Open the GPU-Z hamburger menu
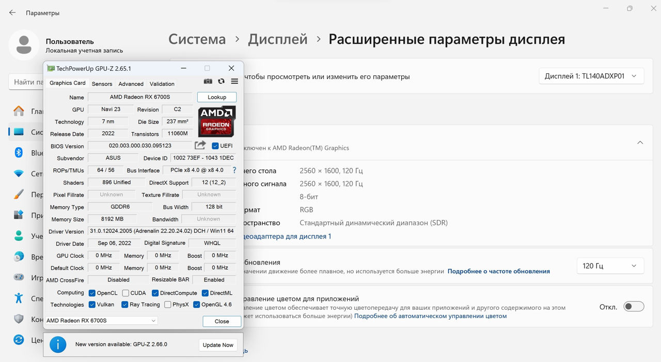The image size is (661, 362). [x=234, y=82]
